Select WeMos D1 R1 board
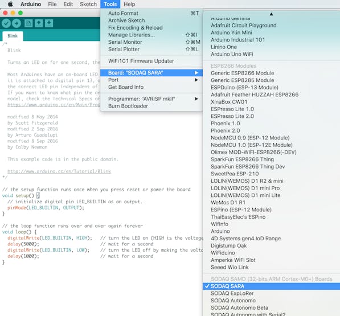Image resolution: width=340 pixels, height=316 pixels. [272, 203]
